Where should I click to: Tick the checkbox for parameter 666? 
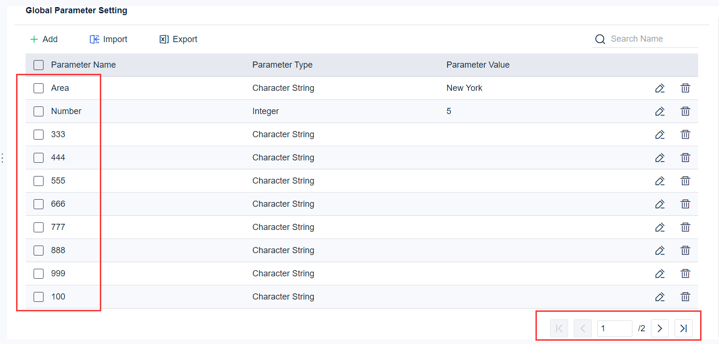(38, 204)
